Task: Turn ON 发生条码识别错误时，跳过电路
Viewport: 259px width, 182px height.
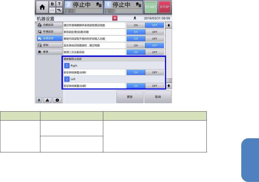Action: 136,46
